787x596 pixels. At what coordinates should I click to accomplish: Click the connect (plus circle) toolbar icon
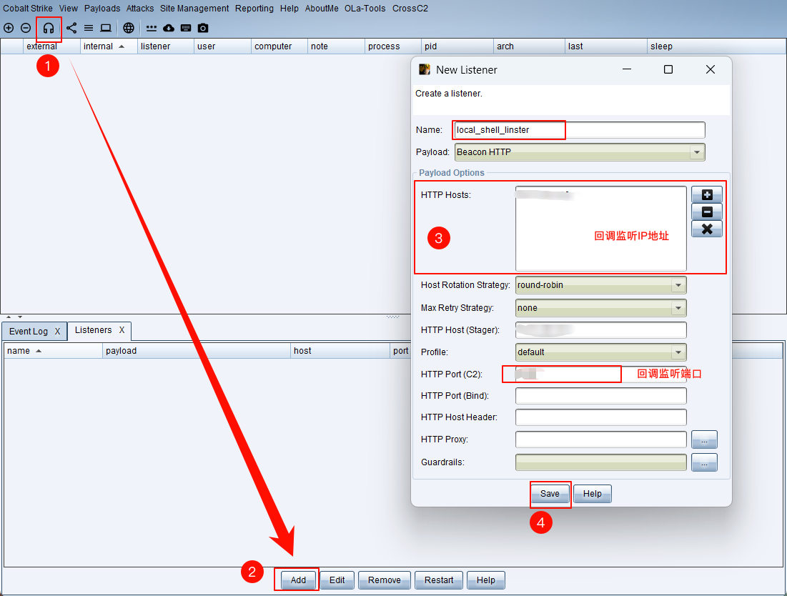(x=9, y=28)
